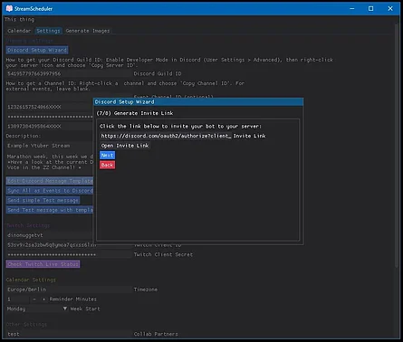The width and height of the screenshot is (403, 342).
Task: Click the 'Description:' label
Action: (24, 136)
